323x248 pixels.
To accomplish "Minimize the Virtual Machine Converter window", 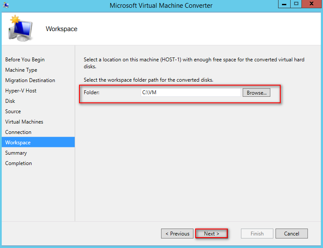I will 284,4.
